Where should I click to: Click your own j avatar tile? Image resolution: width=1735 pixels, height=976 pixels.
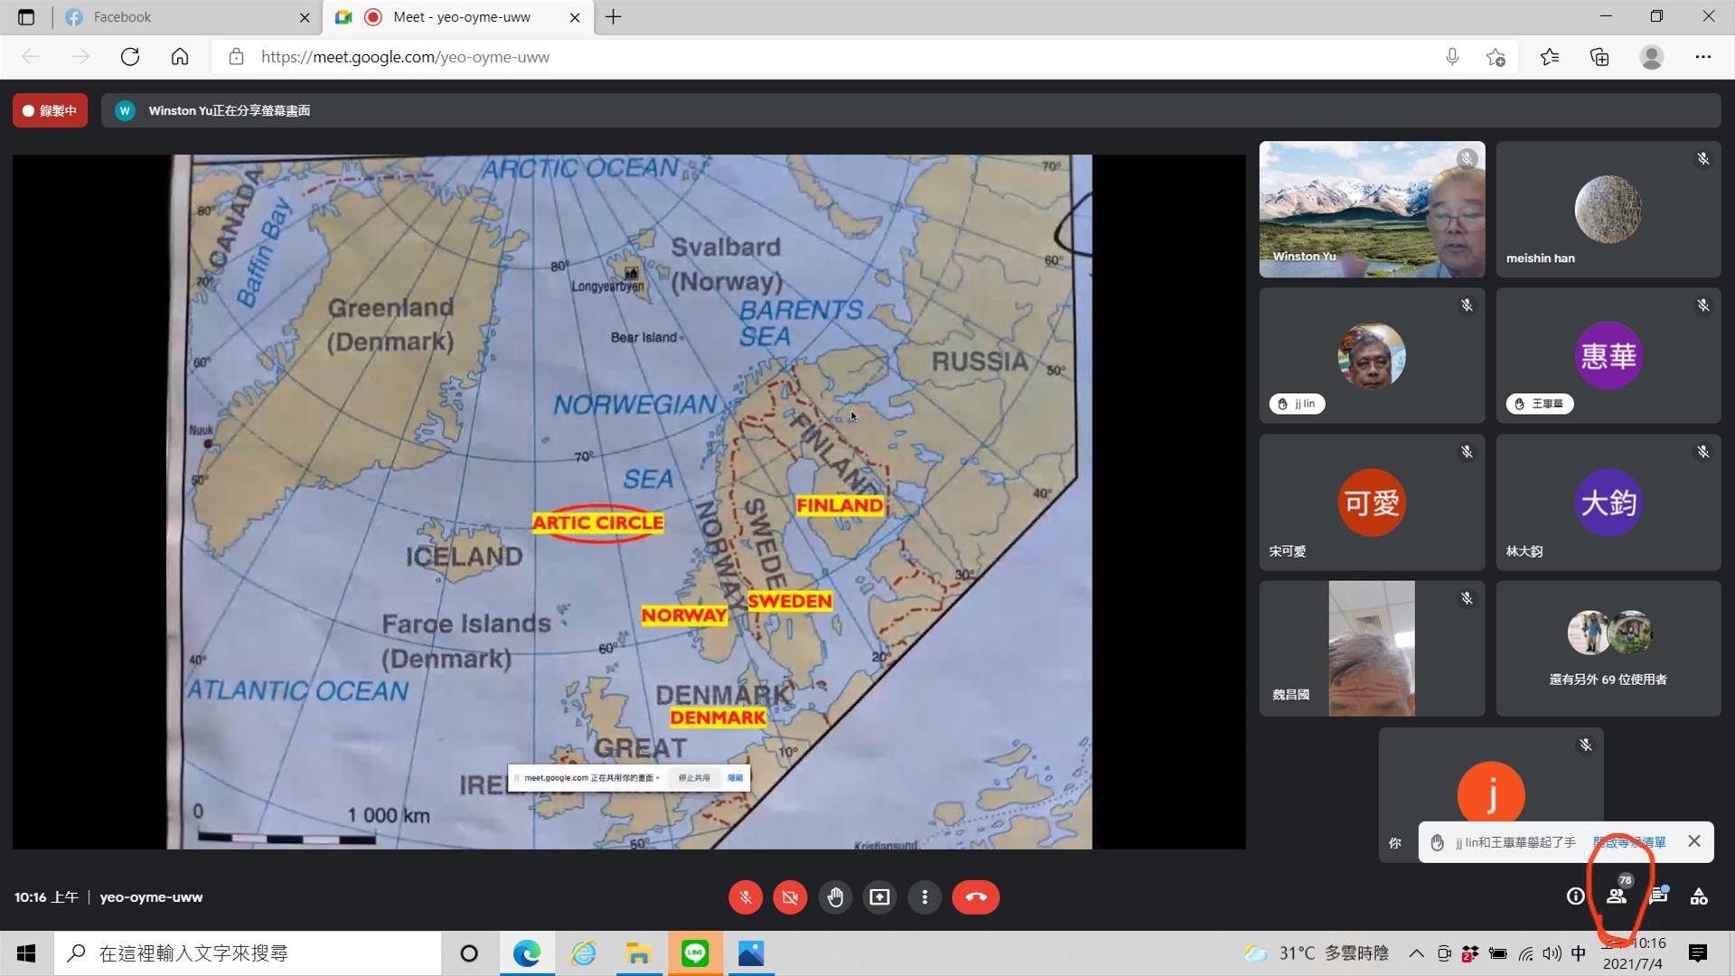[1491, 794]
